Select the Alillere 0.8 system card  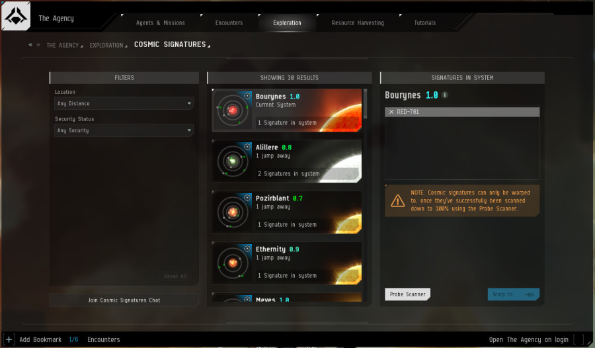(x=286, y=161)
